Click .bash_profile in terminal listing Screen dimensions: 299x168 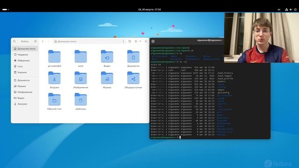click(225, 79)
